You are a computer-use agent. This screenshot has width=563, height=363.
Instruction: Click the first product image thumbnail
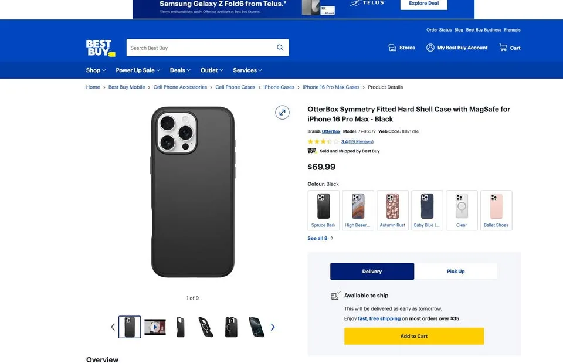130,327
